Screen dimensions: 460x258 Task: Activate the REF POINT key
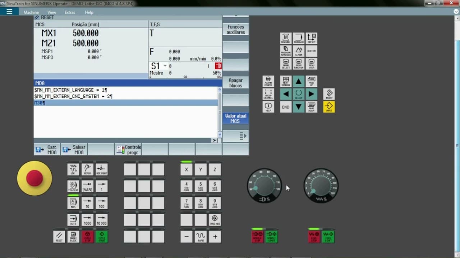[x=102, y=169]
